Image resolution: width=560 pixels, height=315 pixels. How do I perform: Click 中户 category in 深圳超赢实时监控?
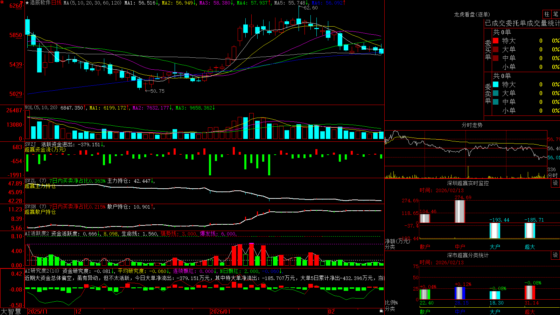click(460, 247)
